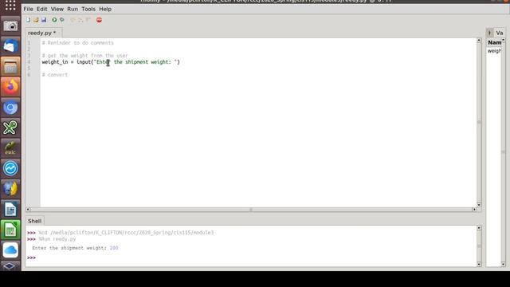Screen dimensions: 510x287
Task: Click editor horizontal scroll-right arrow
Action: (474, 210)
